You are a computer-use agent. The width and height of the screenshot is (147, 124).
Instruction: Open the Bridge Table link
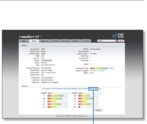tap(77, 89)
